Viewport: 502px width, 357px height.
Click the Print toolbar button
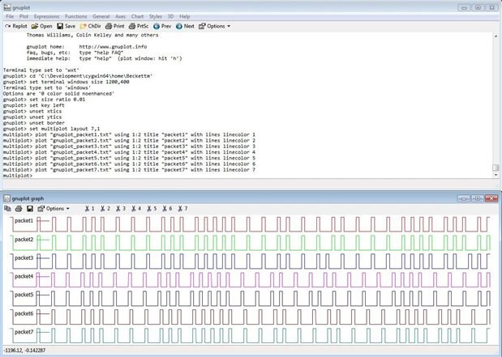click(114, 26)
